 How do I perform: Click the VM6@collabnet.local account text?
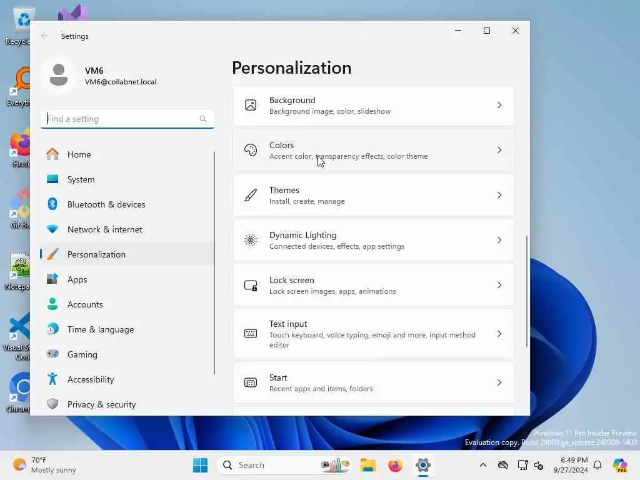121,82
